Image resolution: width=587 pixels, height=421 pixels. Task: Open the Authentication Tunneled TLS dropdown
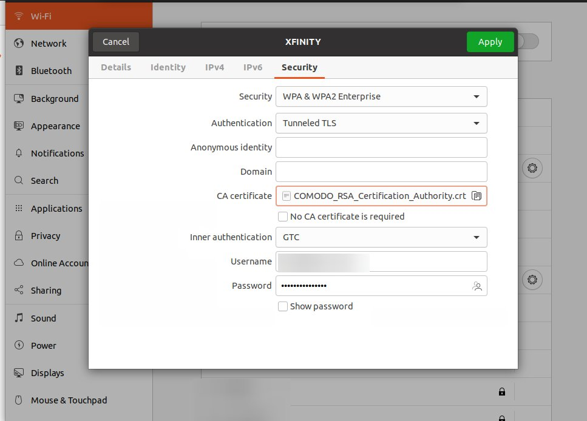point(381,123)
